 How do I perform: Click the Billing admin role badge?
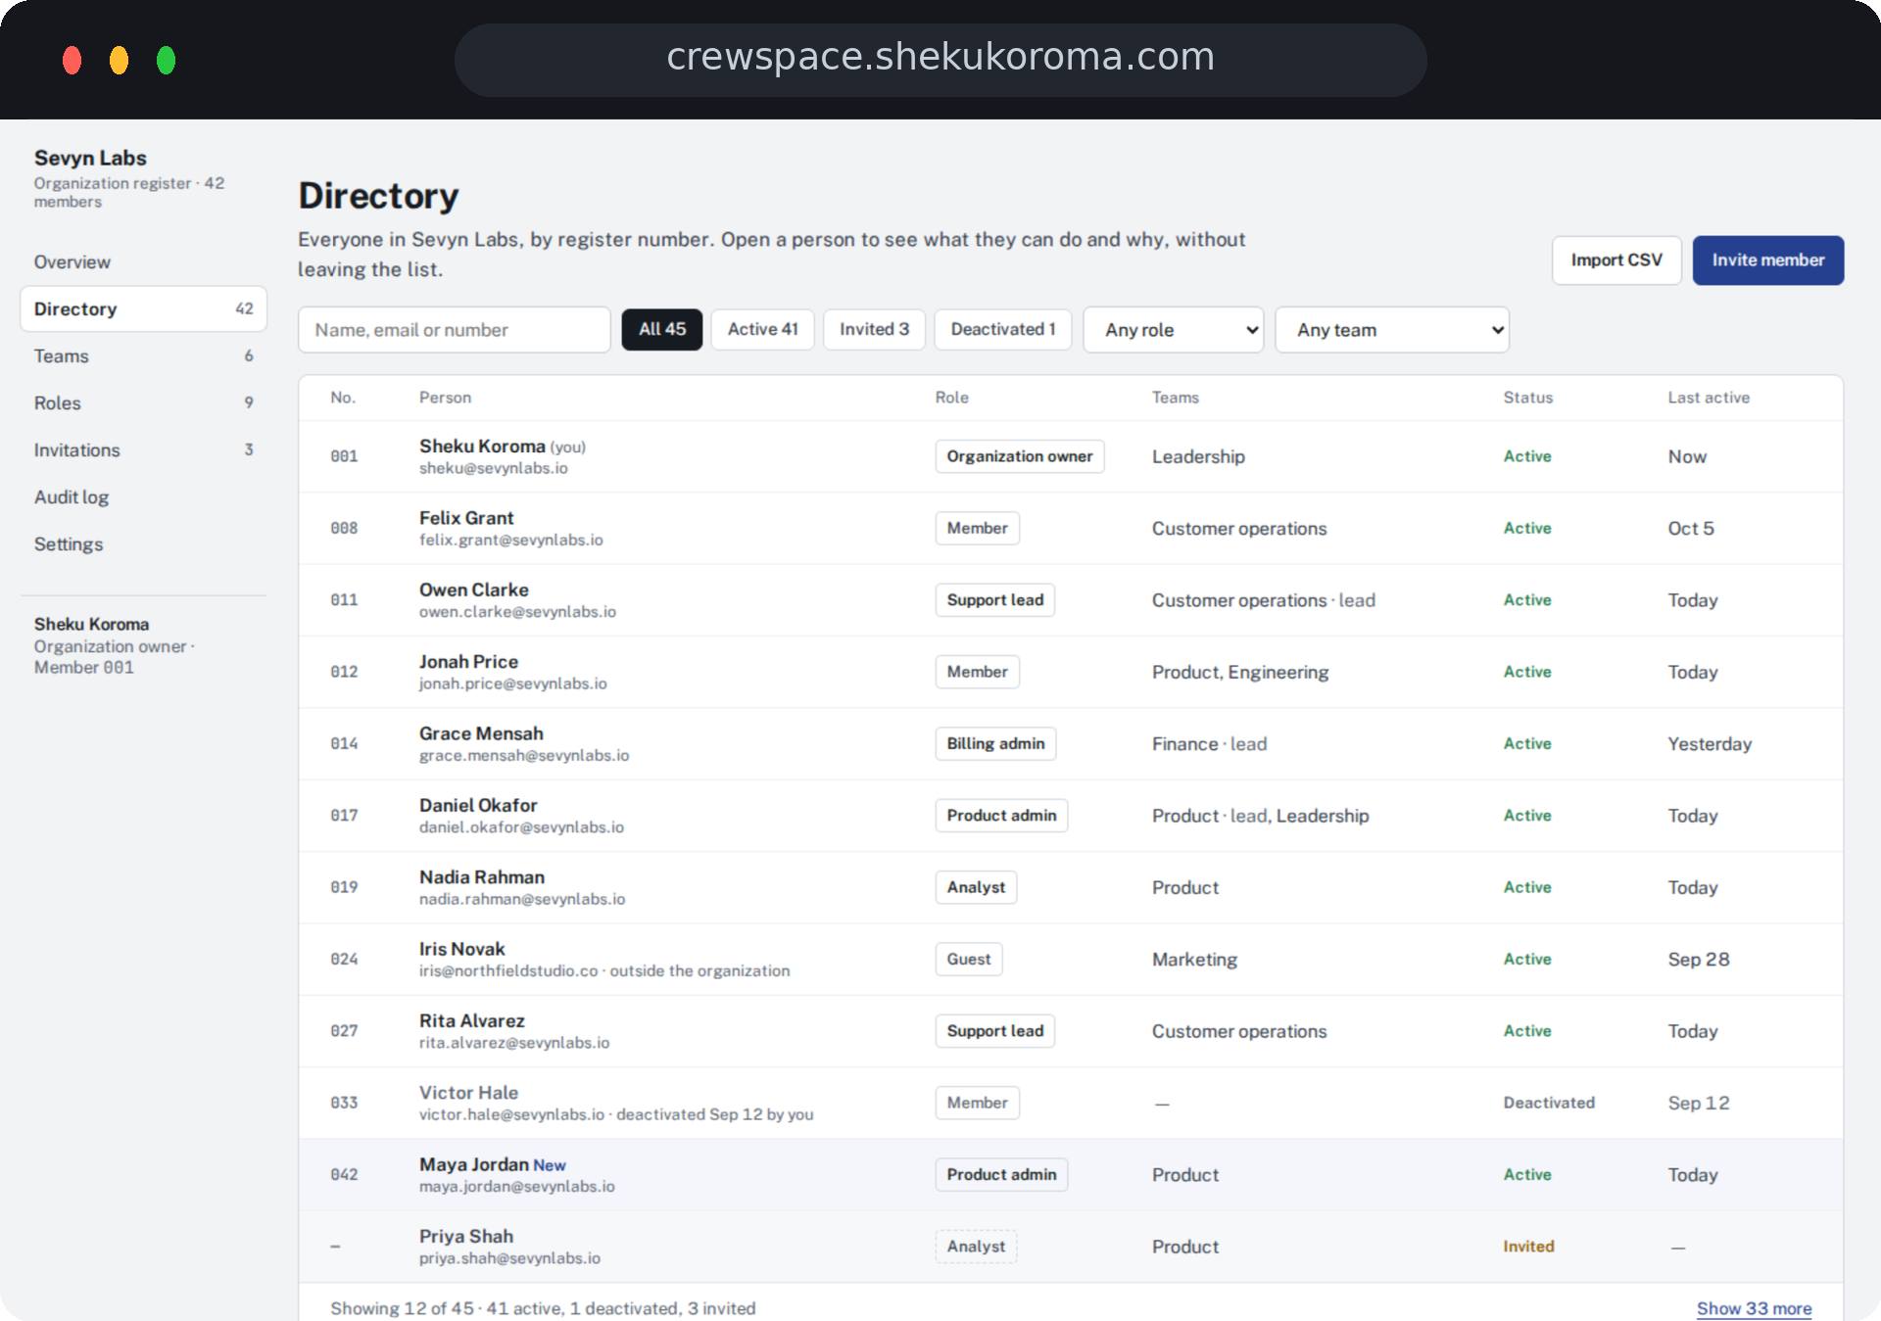[x=995, y=743]
